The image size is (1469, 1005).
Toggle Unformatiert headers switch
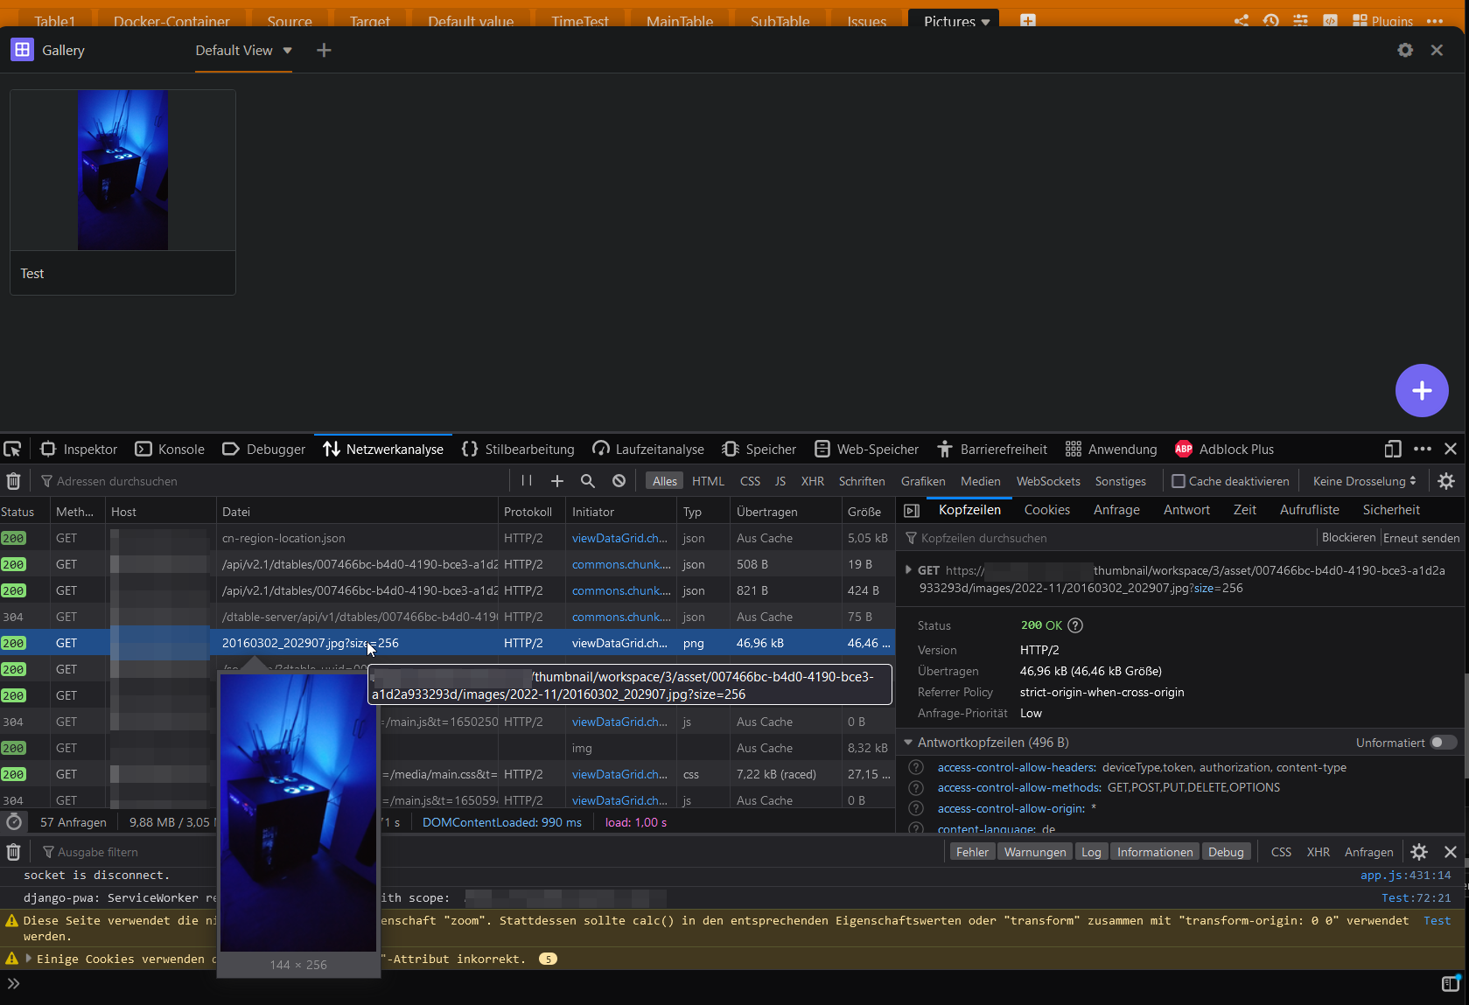(1443, 743)
